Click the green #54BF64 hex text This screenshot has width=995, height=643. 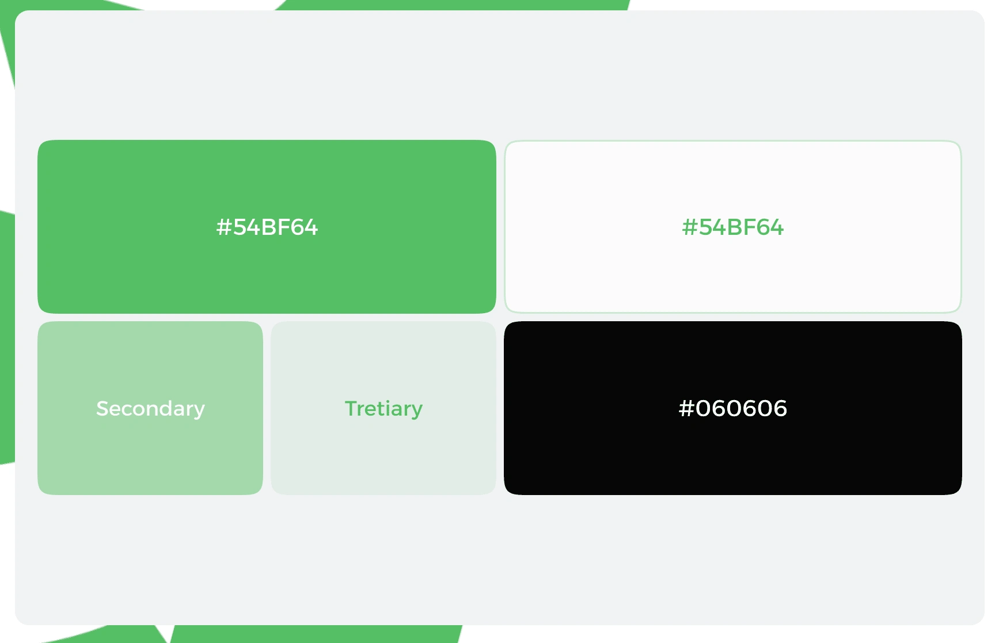click(732, 227)
